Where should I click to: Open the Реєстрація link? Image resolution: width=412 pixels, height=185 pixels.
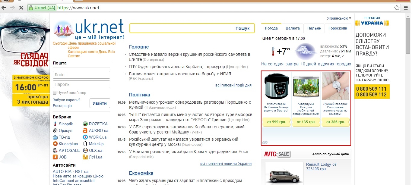(x=62, y=106)
